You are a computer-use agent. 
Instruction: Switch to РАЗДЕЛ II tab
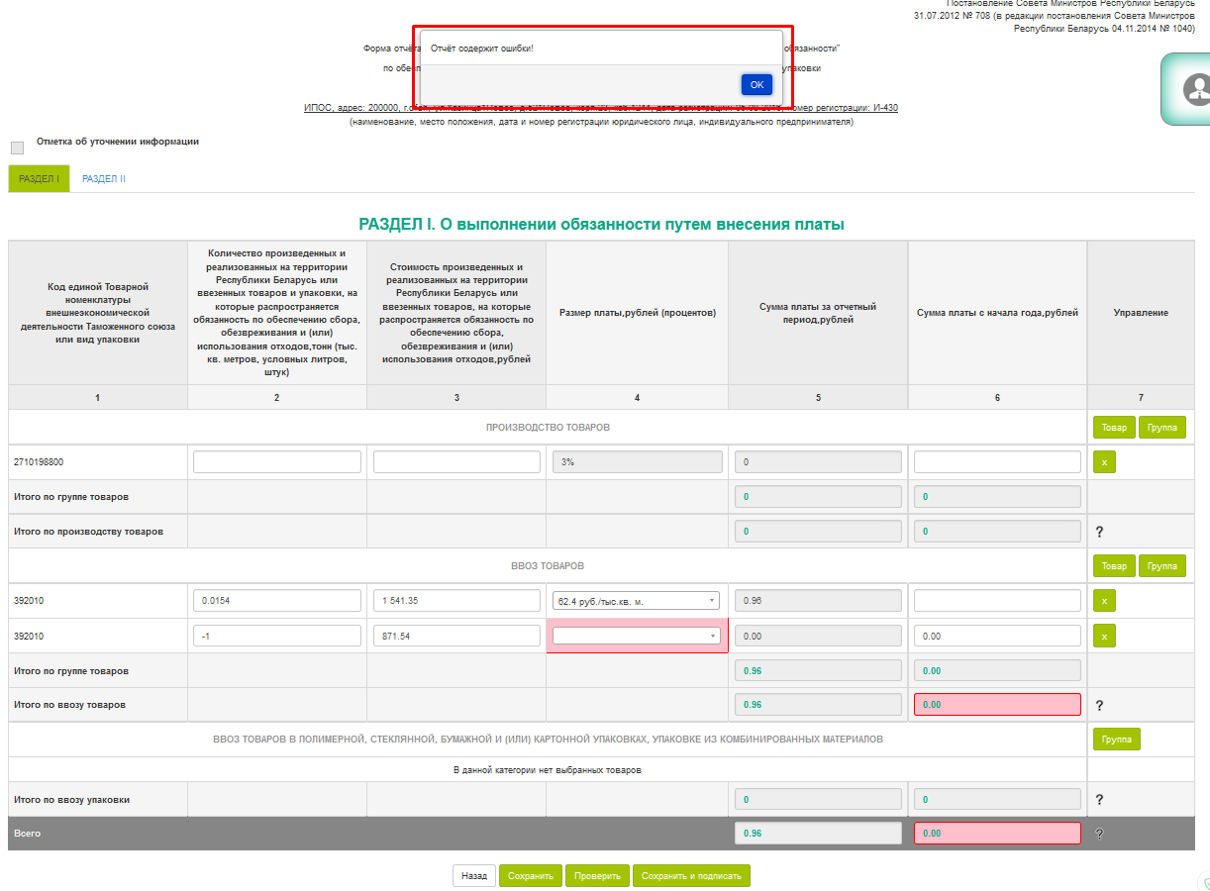pos(104,179)
